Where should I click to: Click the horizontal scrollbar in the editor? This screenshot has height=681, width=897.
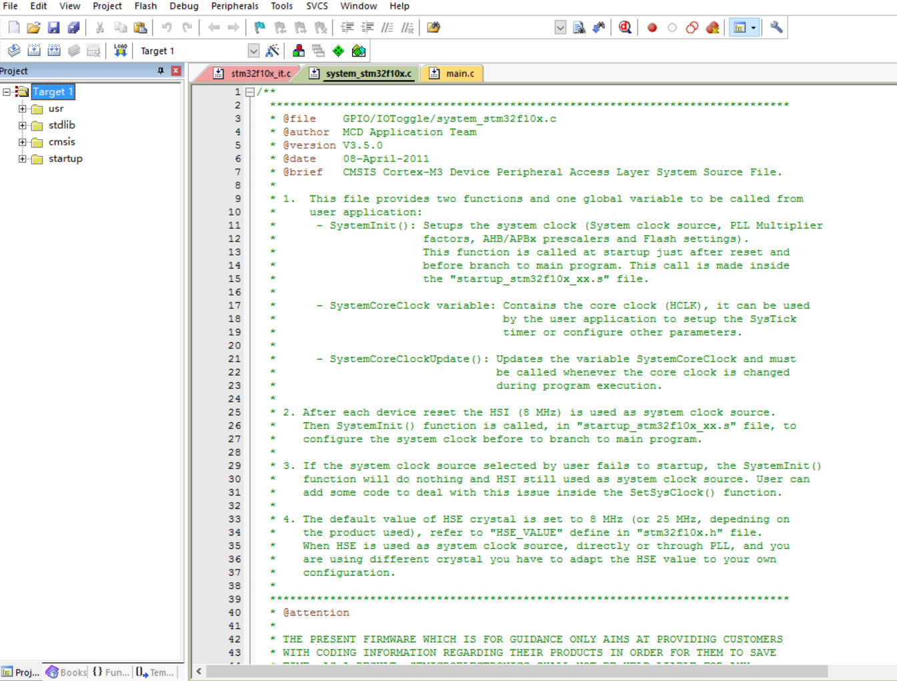click(517, 672)
